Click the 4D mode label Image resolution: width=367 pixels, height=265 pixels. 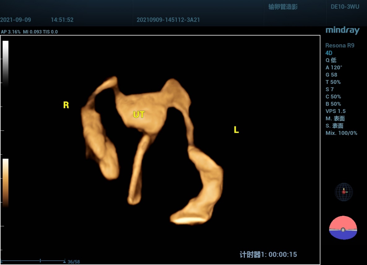tap(329, 53)
